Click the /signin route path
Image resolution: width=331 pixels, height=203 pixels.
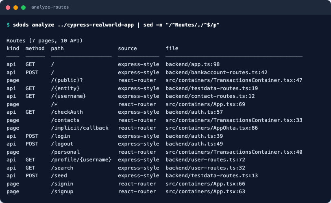point(62,183)
